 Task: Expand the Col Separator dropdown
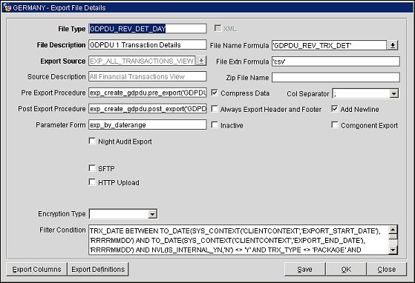[x=393, y=93]
